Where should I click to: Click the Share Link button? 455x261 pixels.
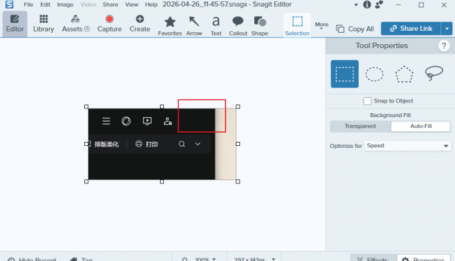click(x=411, y=29)
